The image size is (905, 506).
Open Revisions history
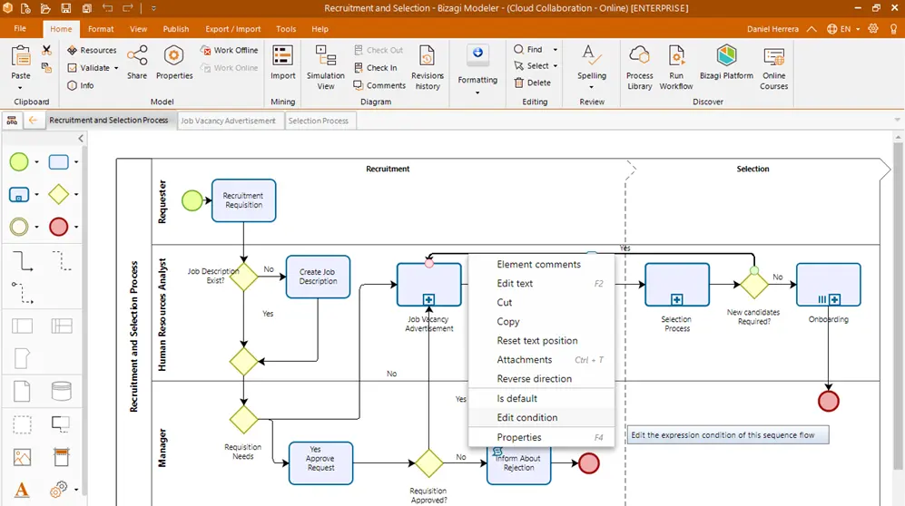point(428,67)
